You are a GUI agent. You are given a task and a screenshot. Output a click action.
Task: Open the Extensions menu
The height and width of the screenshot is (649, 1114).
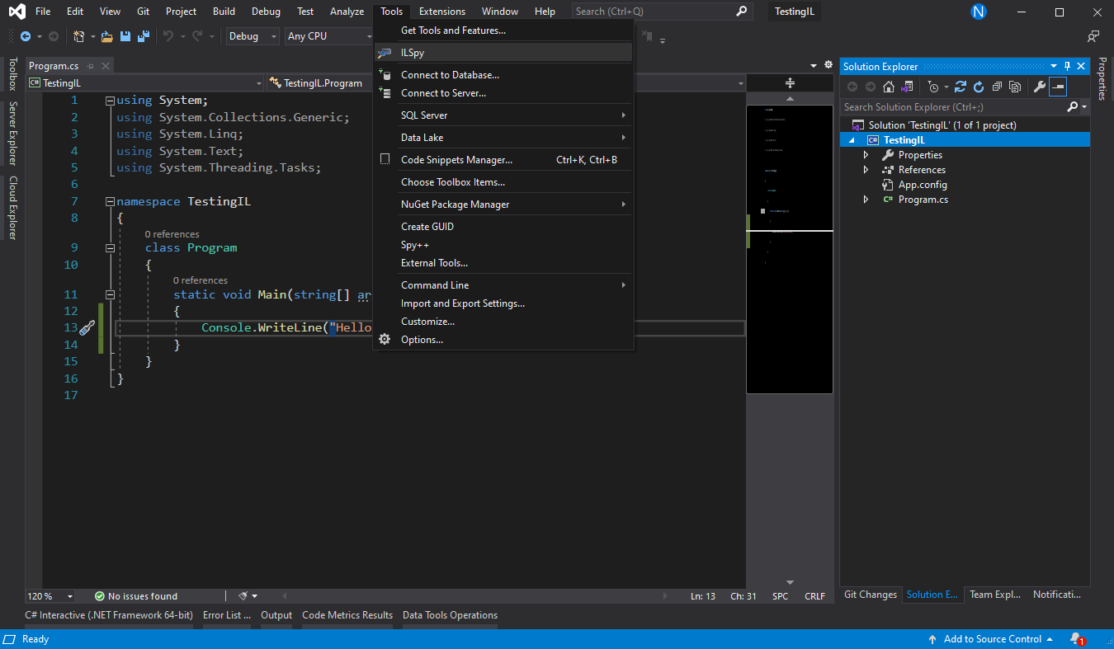pos(442,12)
